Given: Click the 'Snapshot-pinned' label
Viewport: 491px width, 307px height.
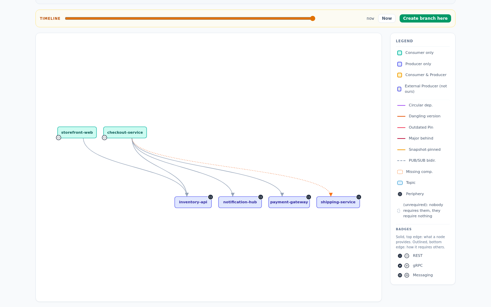Looking at the screenshot, I should click(425, 149).
